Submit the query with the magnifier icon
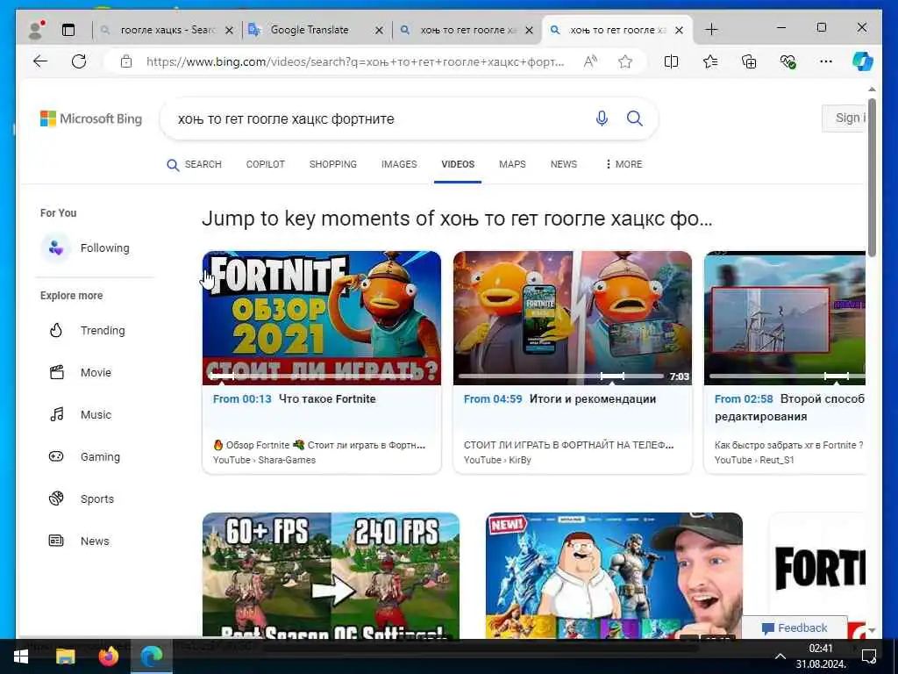The height and width of the screenshot is (674, 898). (x=635, y=118)
